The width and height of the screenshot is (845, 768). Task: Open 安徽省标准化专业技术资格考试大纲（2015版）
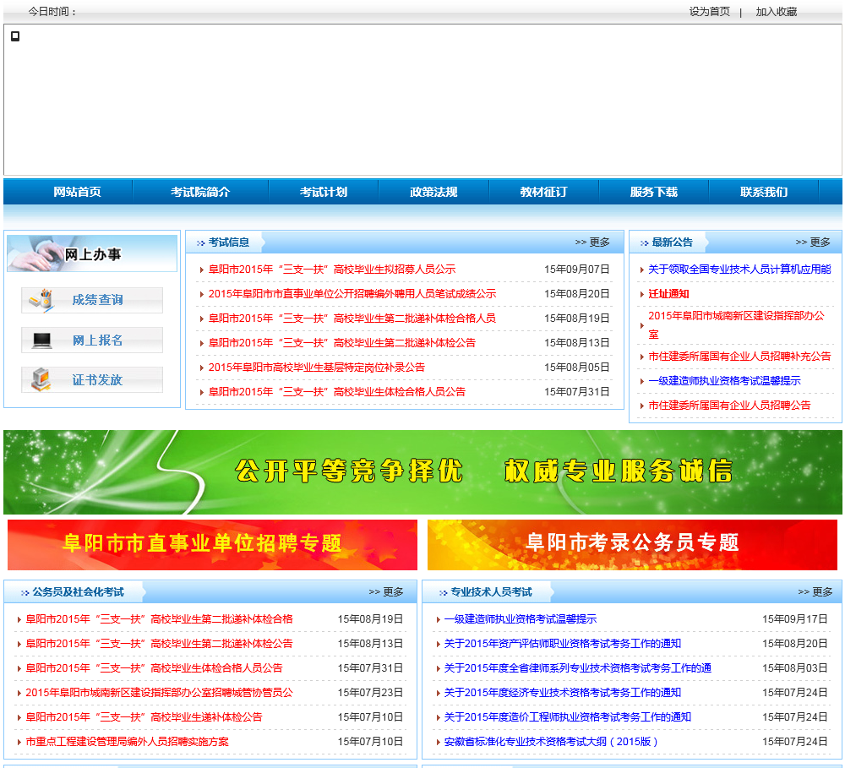tap(551, 742)
